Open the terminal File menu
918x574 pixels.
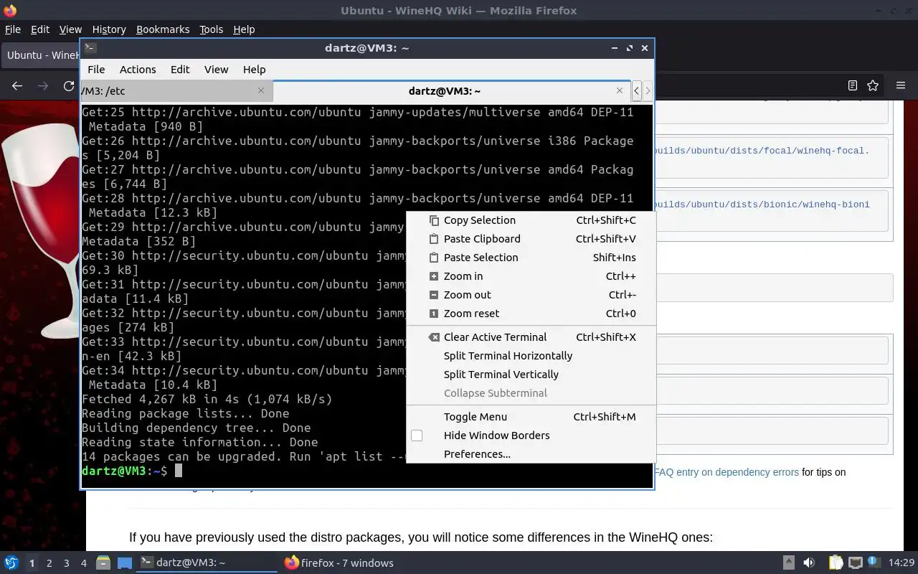(96, 70)
